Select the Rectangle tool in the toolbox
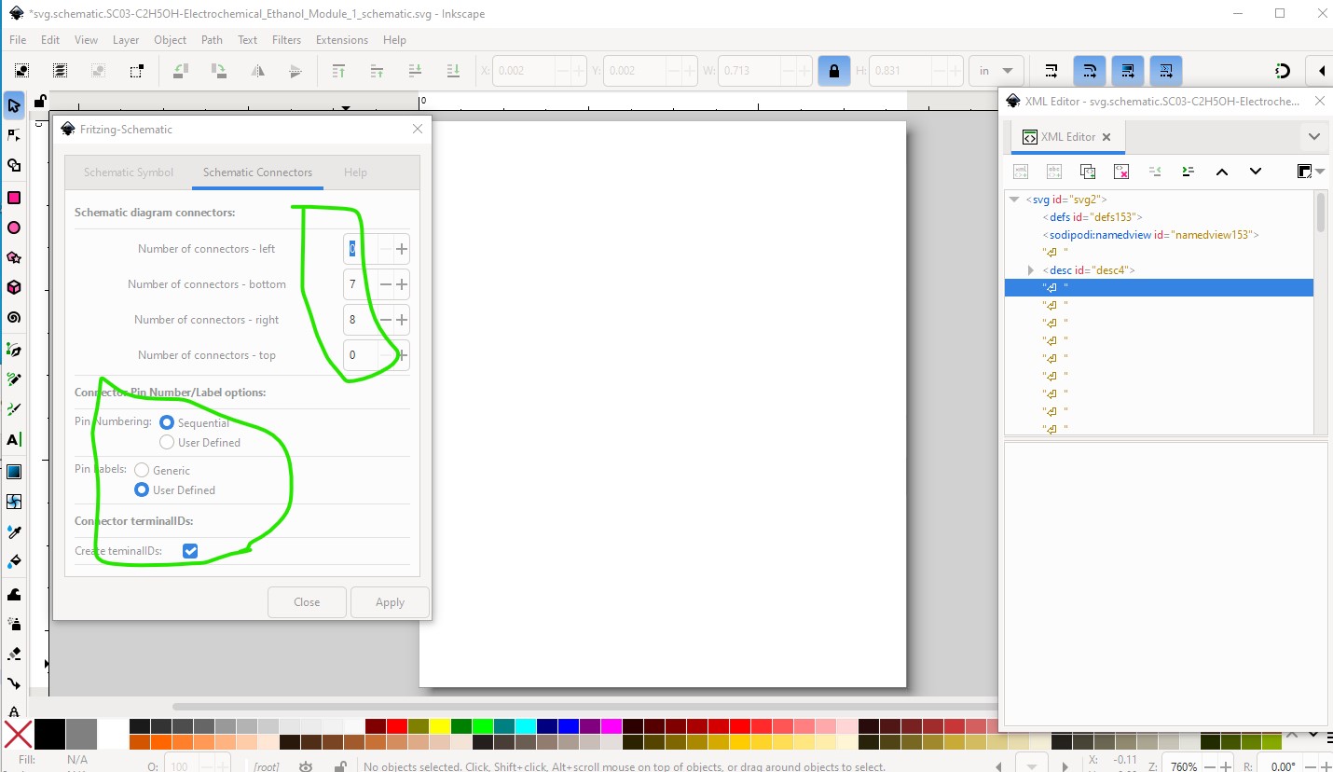1333x772 pixels. 14,198
